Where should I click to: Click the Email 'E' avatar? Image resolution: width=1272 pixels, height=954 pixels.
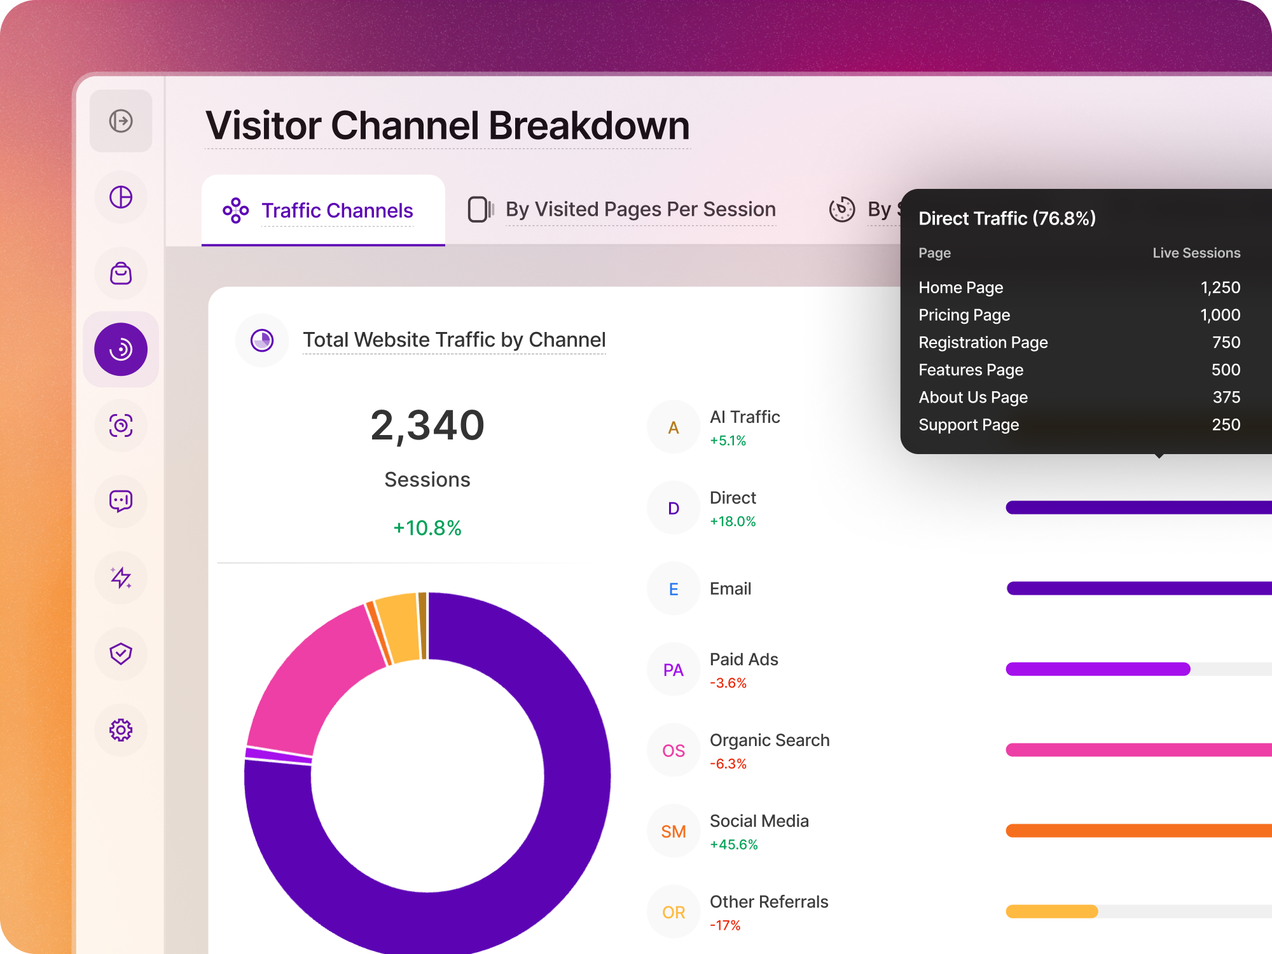click(x=674, y=589)
